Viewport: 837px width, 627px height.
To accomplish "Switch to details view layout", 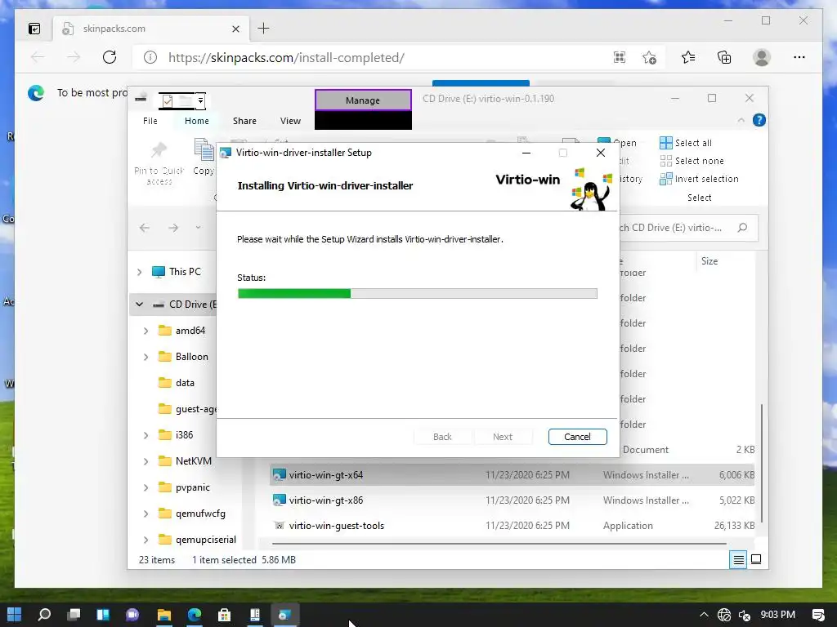I will 738,559.
